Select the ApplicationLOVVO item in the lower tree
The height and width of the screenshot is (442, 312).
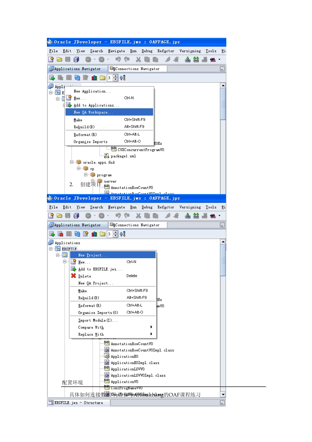point(127,369)
